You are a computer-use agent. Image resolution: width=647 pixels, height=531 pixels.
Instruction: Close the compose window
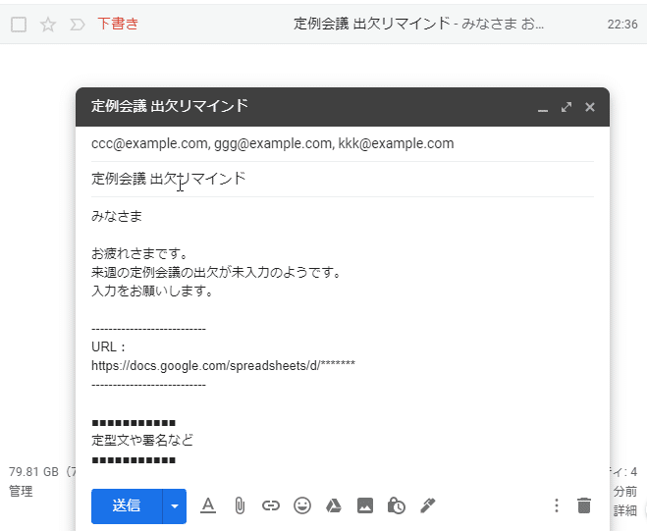click(590, 107)
